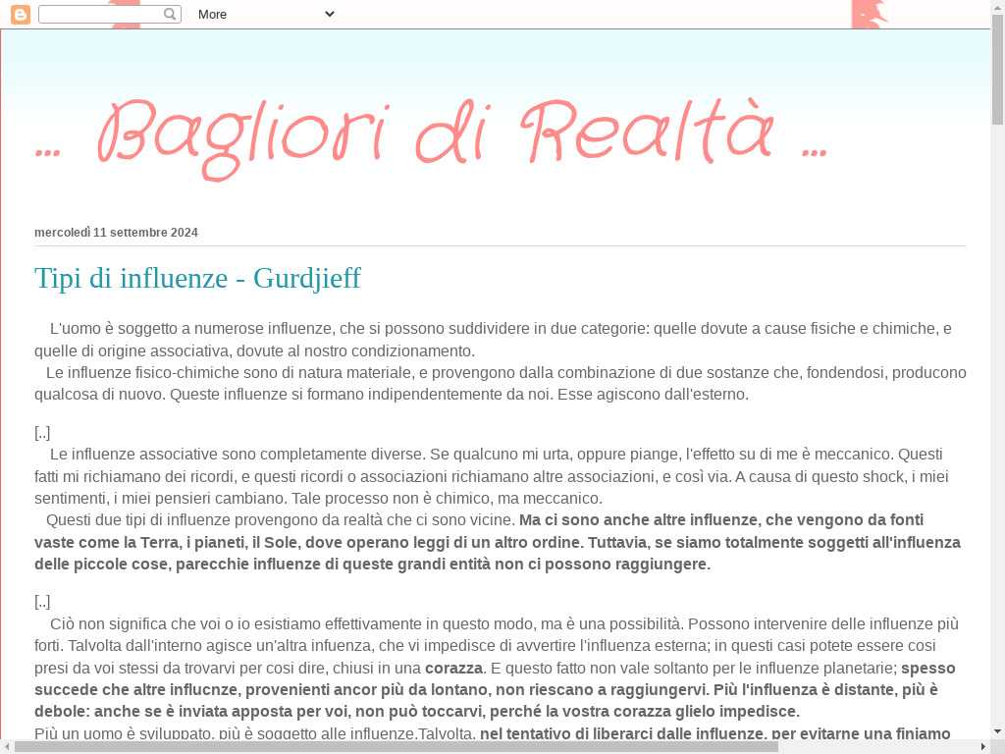
Task: Click the vertical scrollbar thumb
Action: coord(997,70)
